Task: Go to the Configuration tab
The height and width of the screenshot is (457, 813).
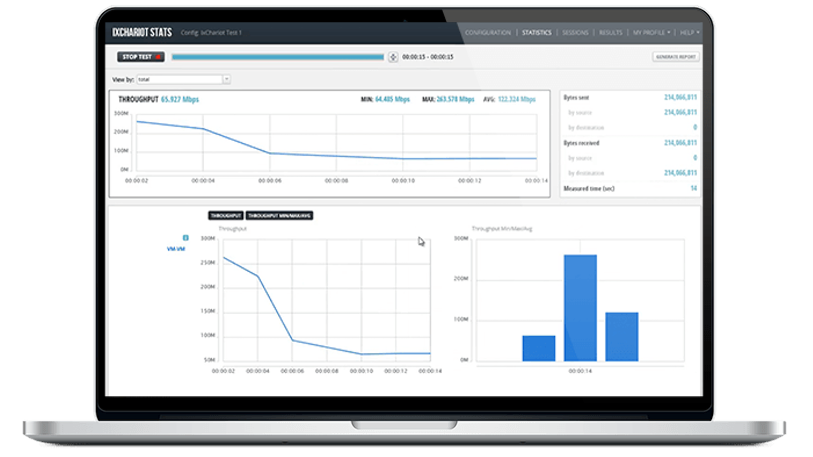Action: tap(488, 32)
